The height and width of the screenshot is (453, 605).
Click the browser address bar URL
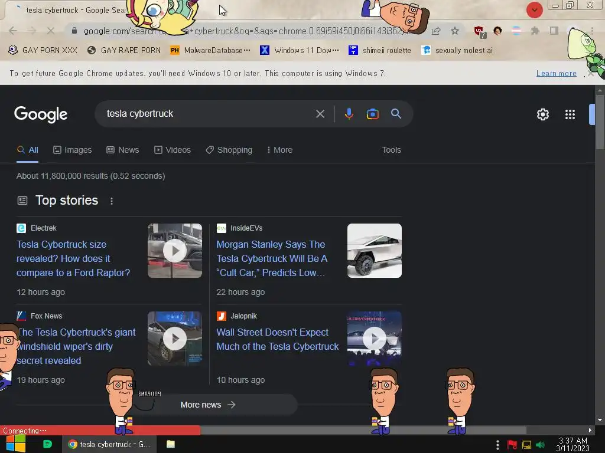tap(247, 31)
